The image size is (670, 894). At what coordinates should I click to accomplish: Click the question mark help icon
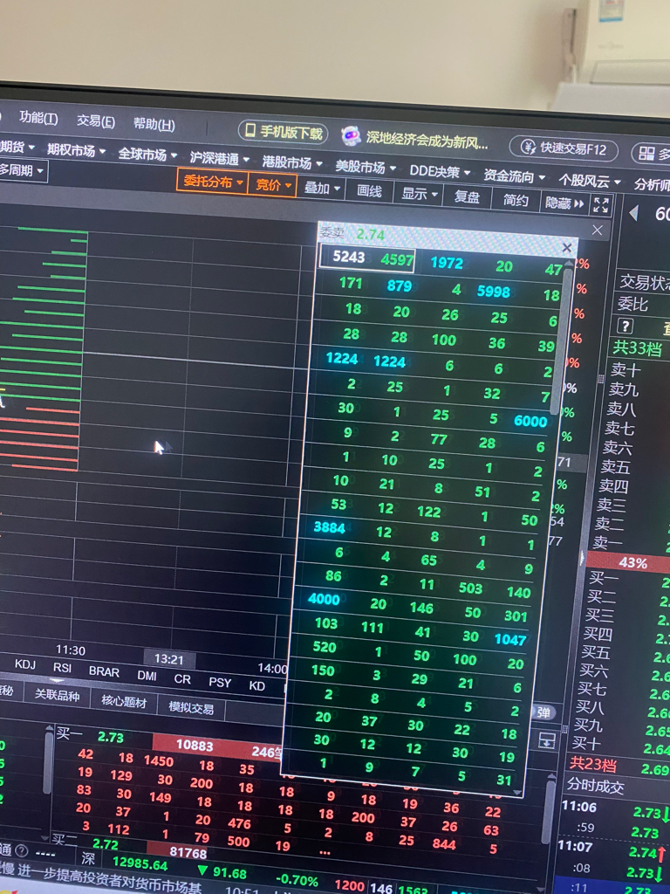pos(625,327)
